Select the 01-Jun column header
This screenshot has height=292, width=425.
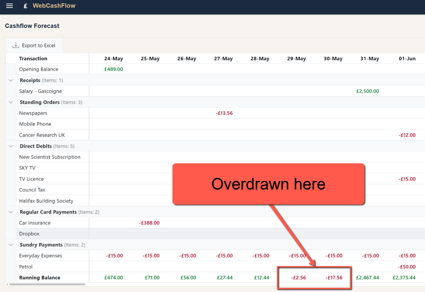click(x=407, y=59)
